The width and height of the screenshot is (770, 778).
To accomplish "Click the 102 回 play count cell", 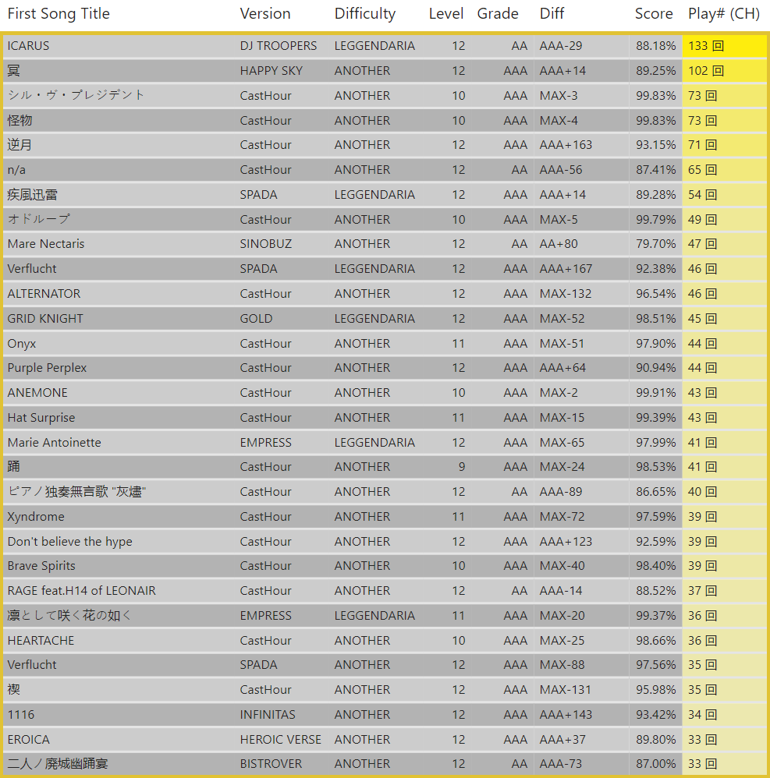I will 706,71.
